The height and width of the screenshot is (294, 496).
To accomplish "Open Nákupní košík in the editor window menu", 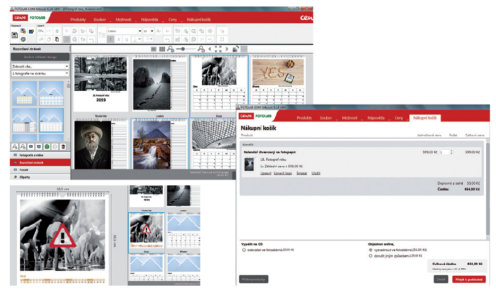I will click(199, 20).
